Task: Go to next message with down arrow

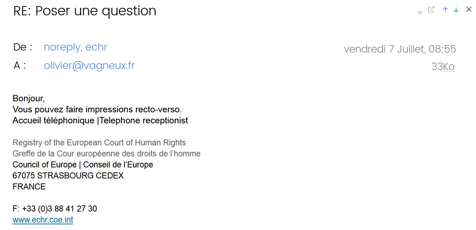Action: click(456, 10)
